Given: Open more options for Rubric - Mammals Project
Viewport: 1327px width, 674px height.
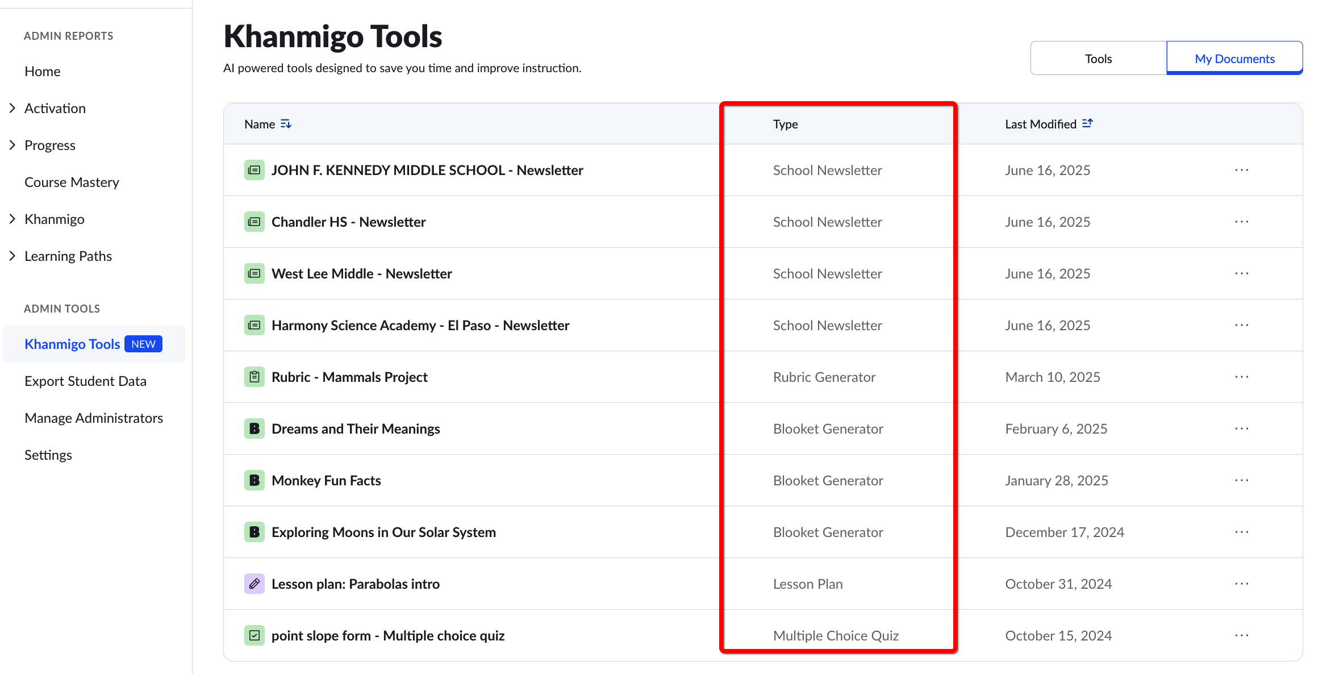Looking at the screenshot, I should 1242,377.
